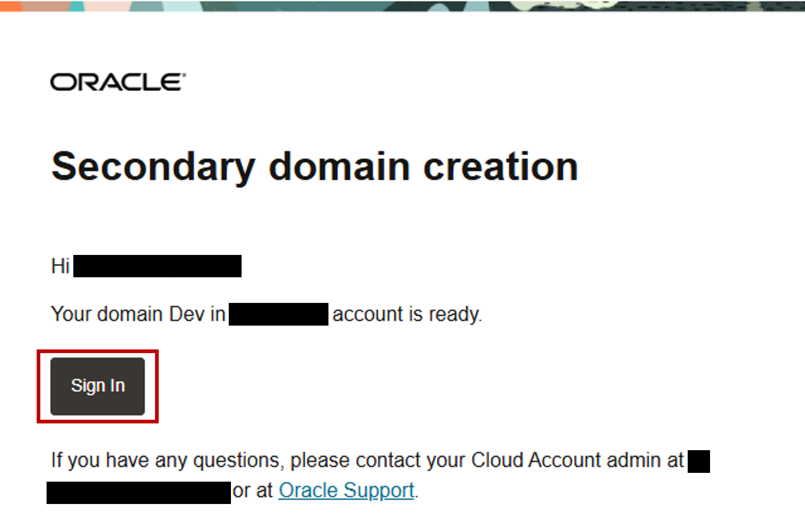Open the Oracle Support link

pyautogui.click(x=346, y=490)
